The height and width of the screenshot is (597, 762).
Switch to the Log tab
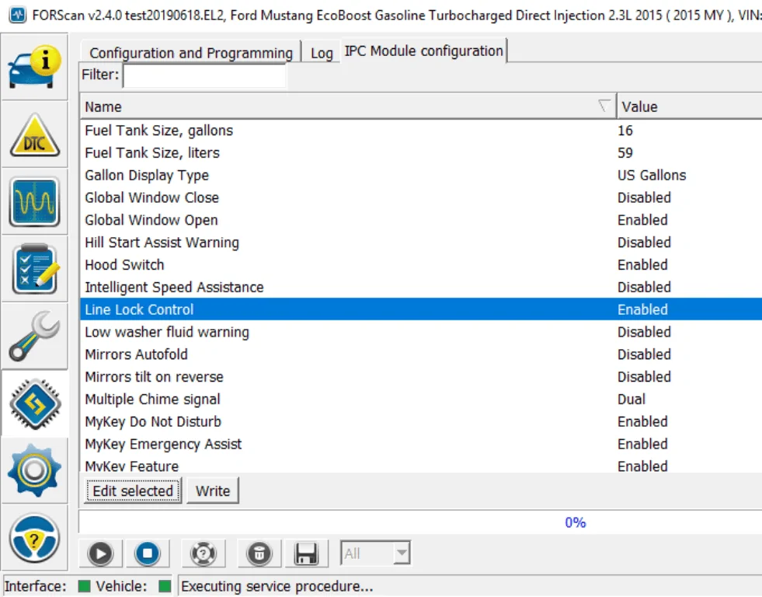coord(322,53)
